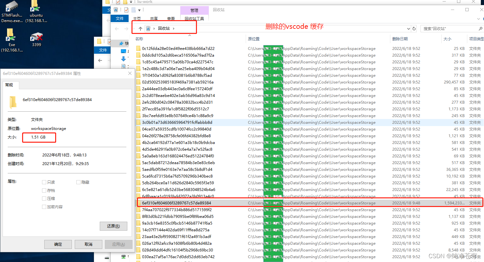Open disconnected 3399 network drive icon
Viewport: 484px width, 262px height.
(x=37, y=40)
